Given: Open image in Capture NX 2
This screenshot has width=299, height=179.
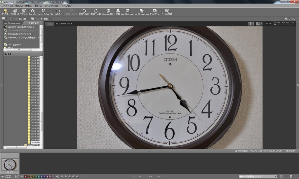Looking at the screenshot, I should 108,12.
